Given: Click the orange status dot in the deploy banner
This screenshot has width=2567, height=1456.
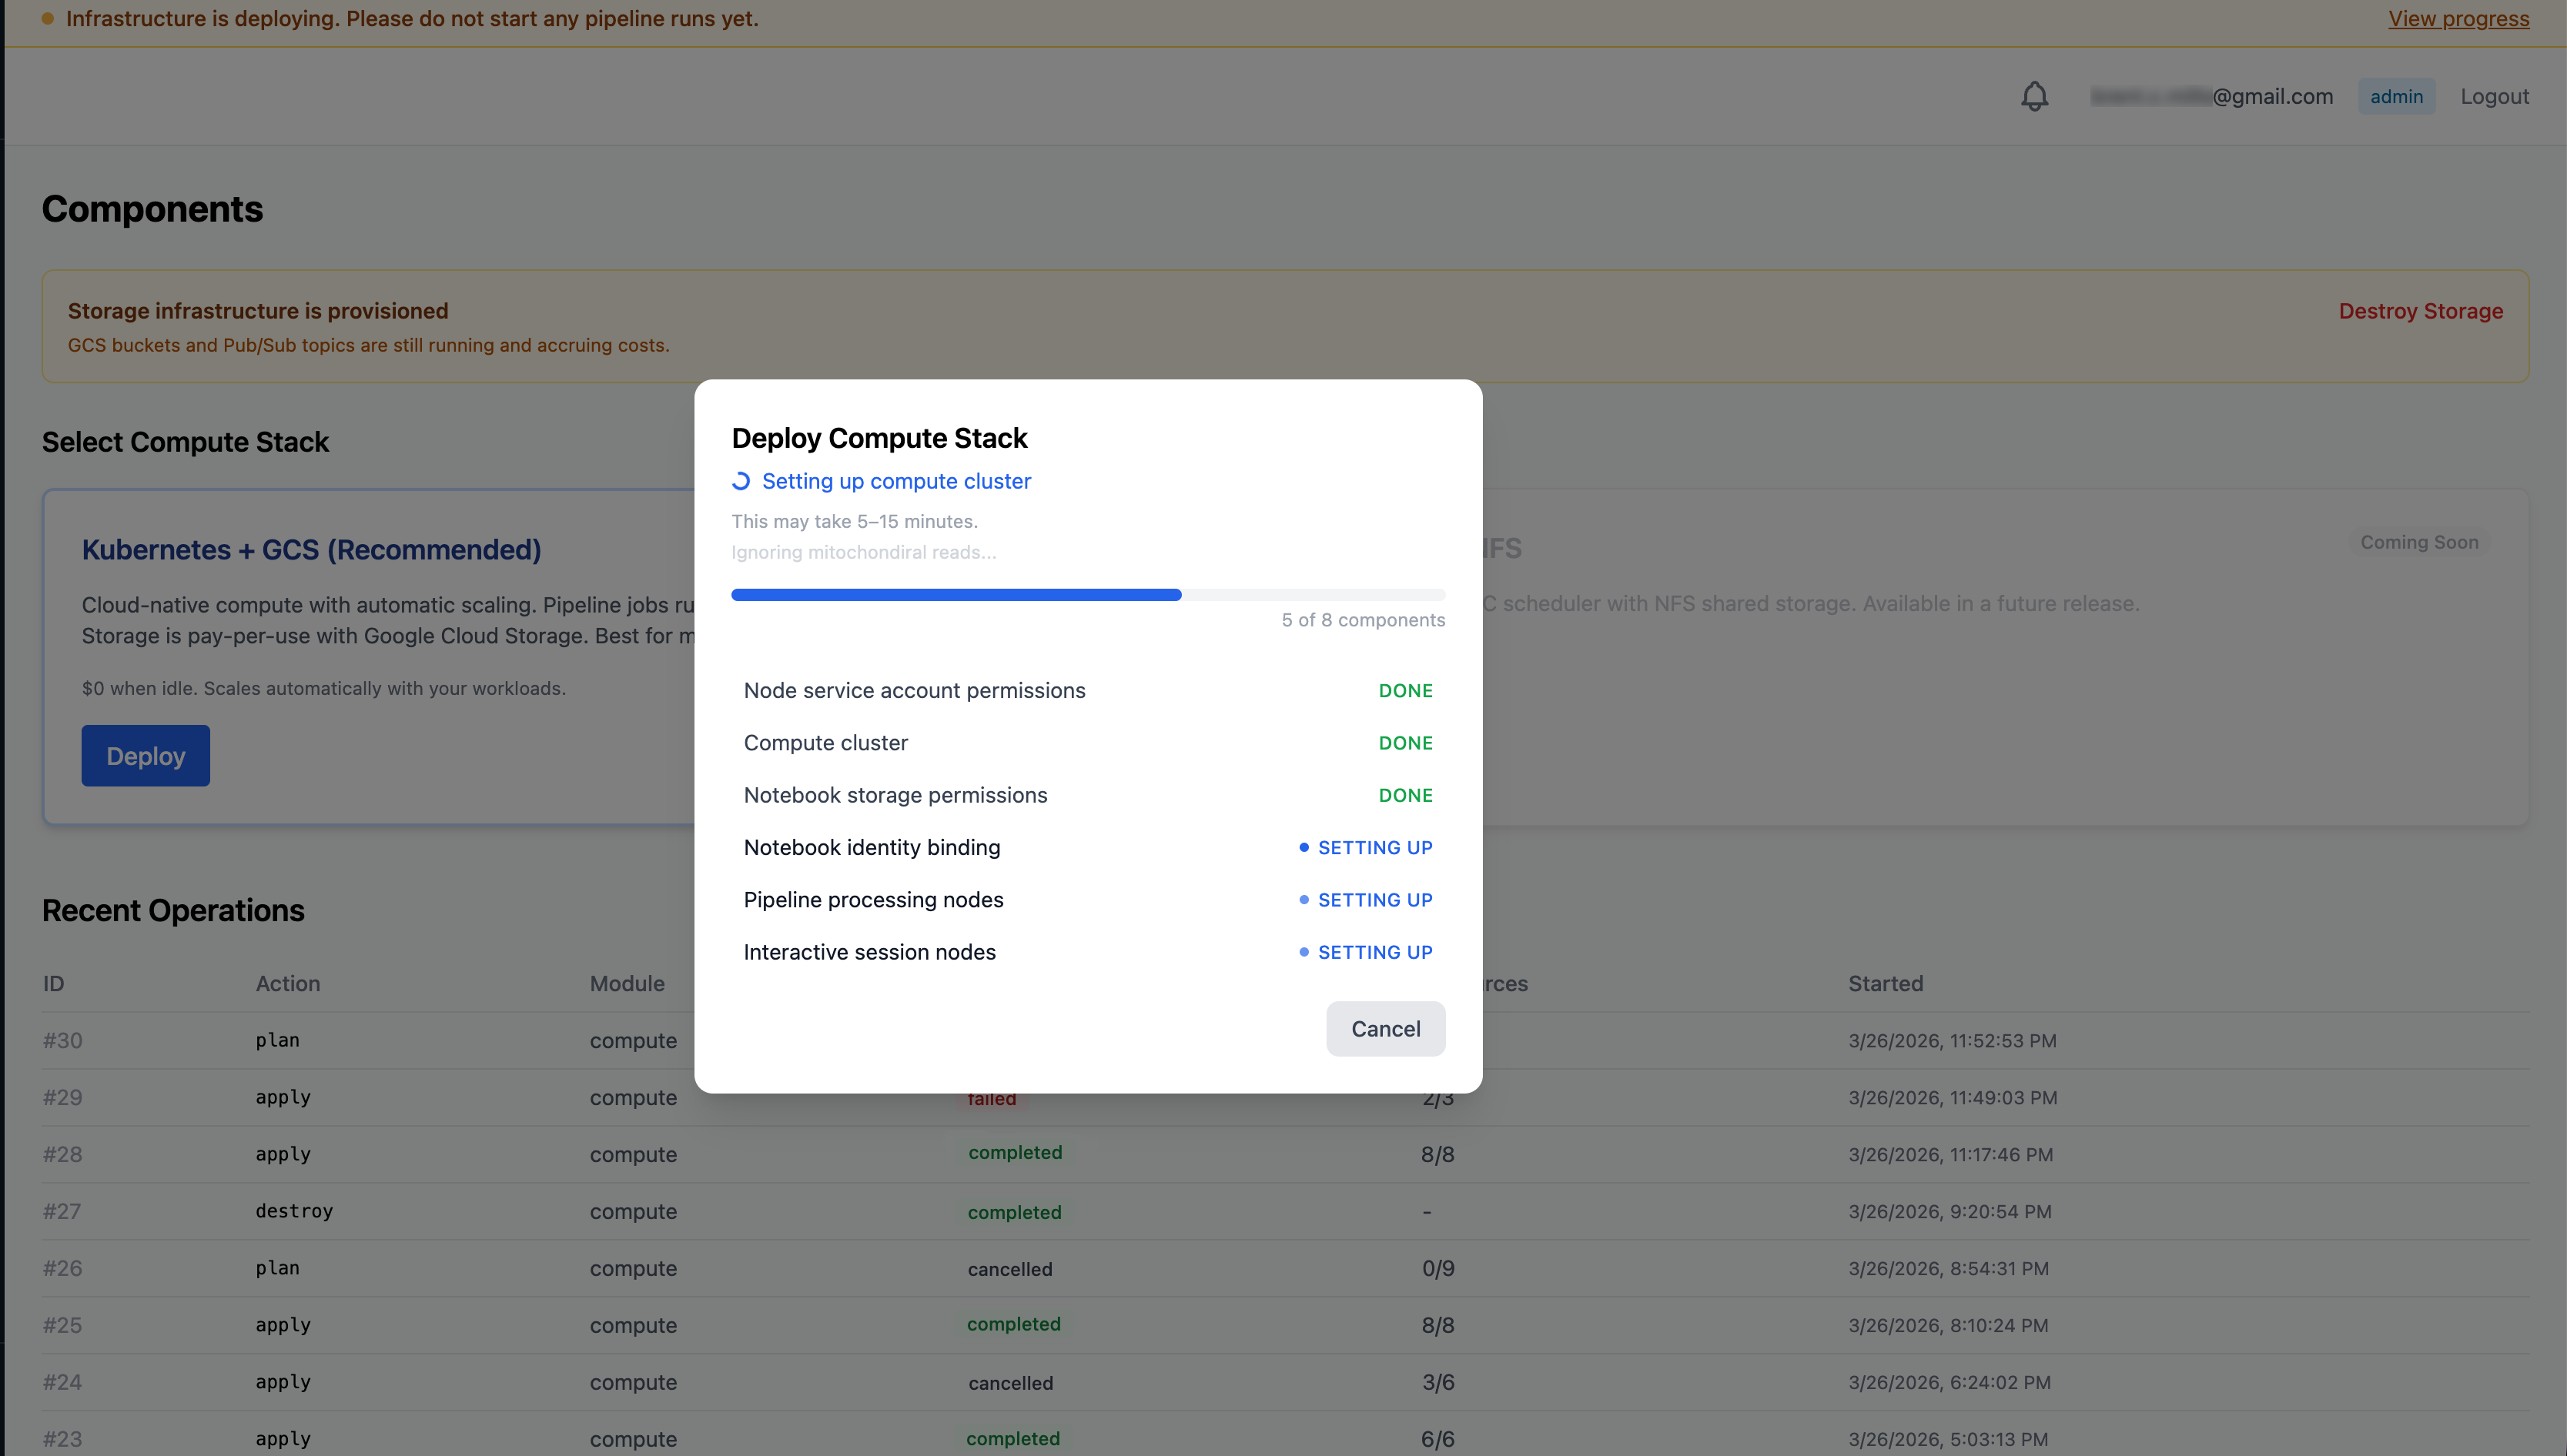Looking at the screenshot, I should [47, 18].
